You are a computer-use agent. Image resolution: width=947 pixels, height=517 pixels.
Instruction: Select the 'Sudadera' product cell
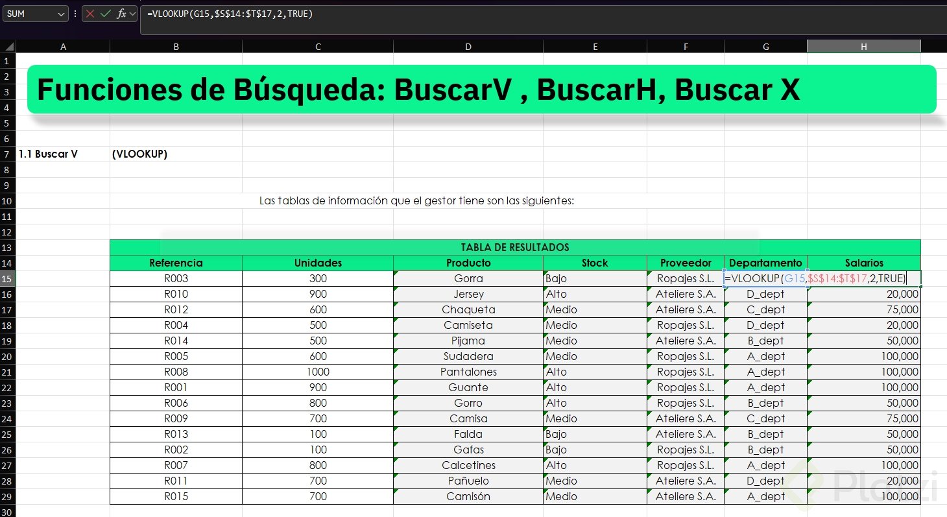point(468,356)
